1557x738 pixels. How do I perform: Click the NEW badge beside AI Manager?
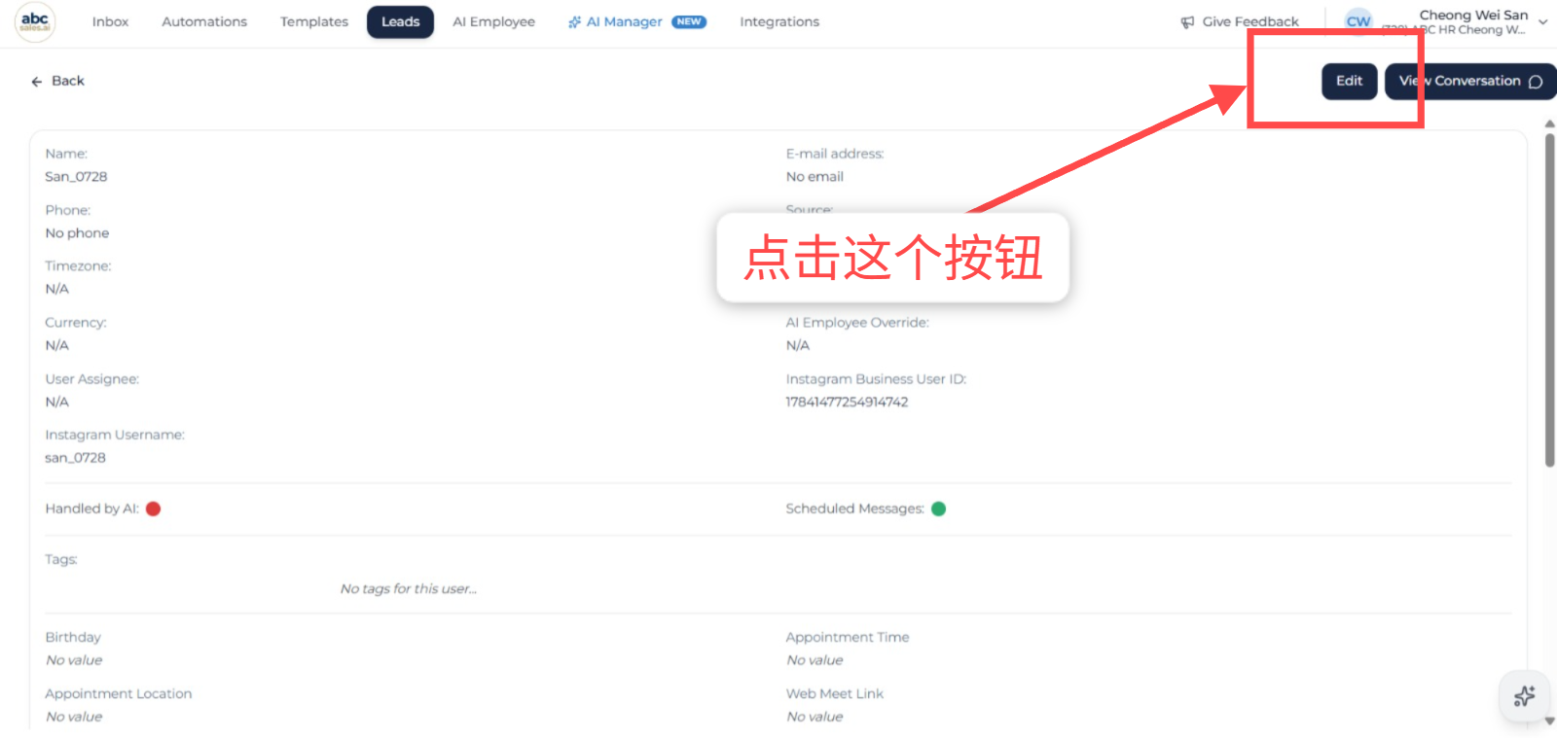(689, 21)
